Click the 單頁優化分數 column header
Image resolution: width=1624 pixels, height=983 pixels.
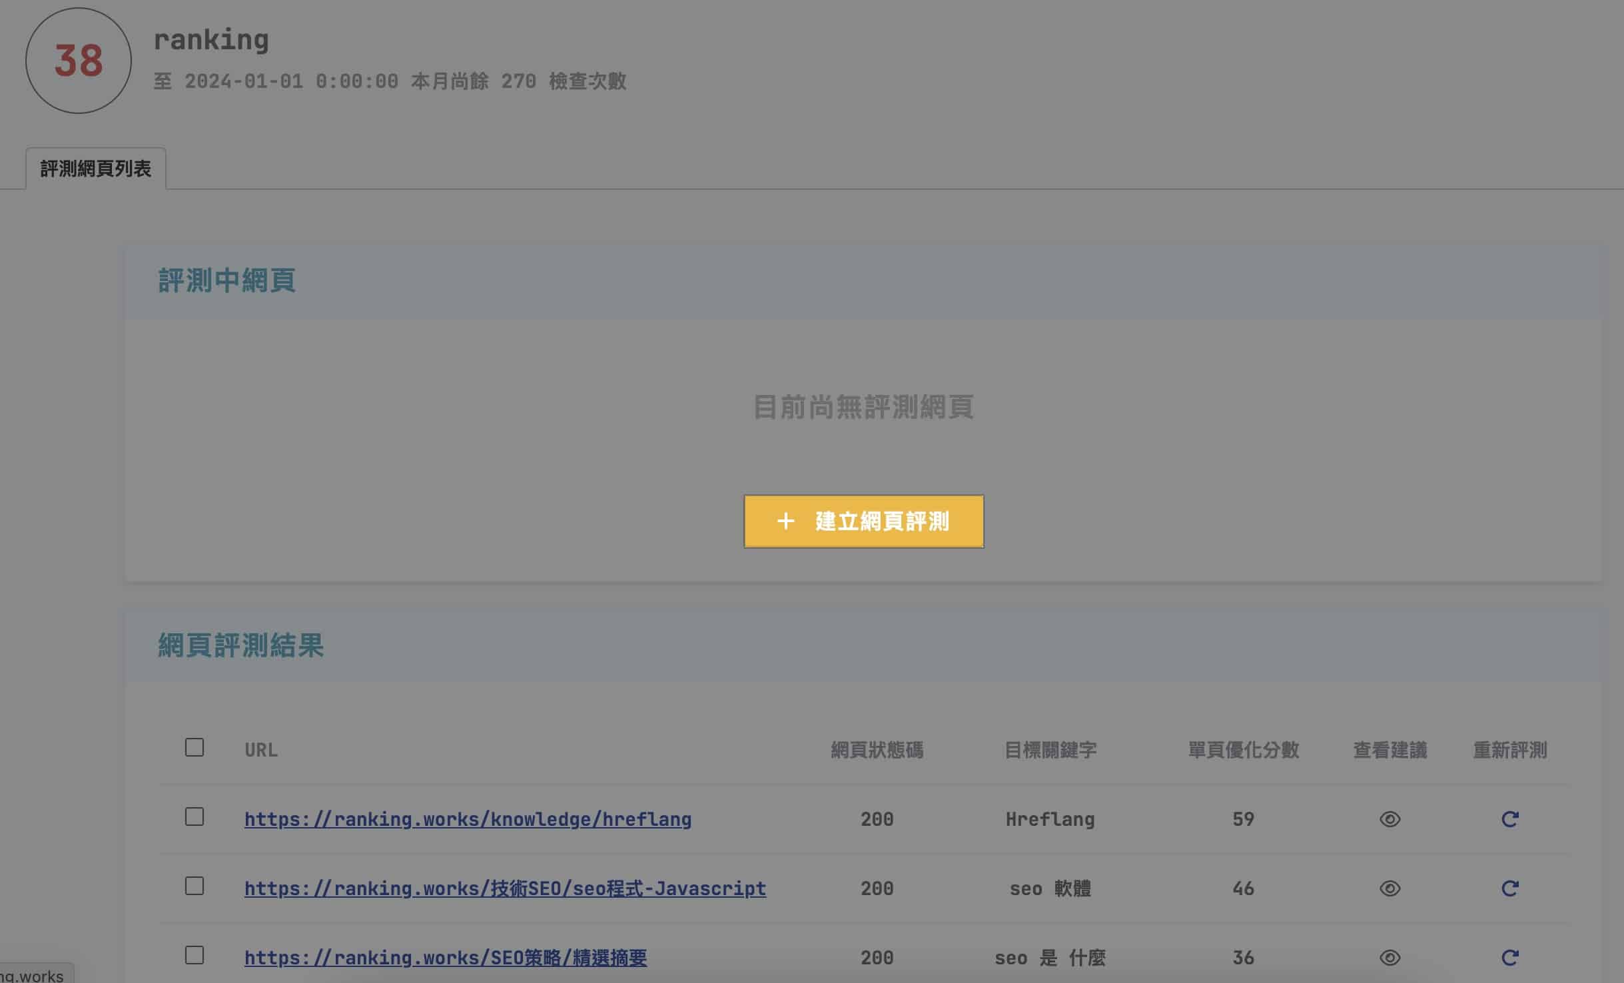pos(1243,750)
